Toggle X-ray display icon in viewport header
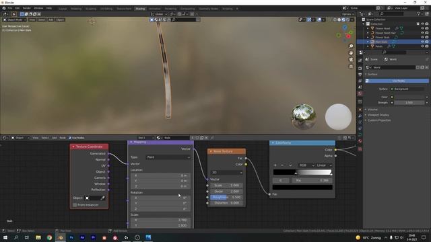The height and width of the screenshot is (242, 431). point(329,19)
